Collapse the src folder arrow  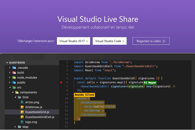point(10,87)
